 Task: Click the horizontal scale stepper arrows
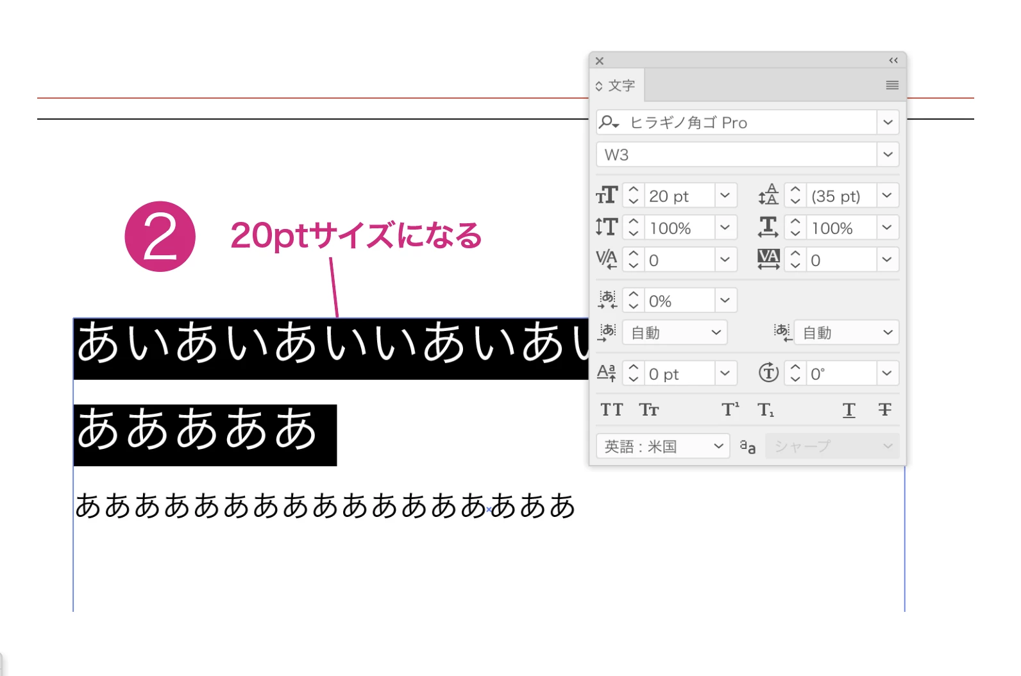click(x=795, y=228)
